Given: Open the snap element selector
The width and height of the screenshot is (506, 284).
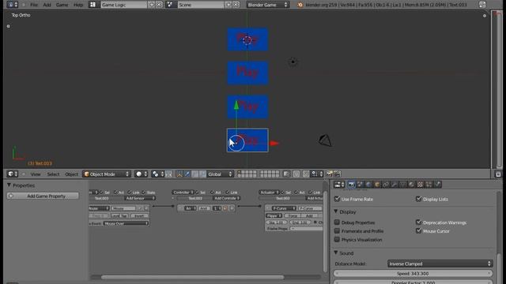Looking at the screenshot, I should click(316, 174).
